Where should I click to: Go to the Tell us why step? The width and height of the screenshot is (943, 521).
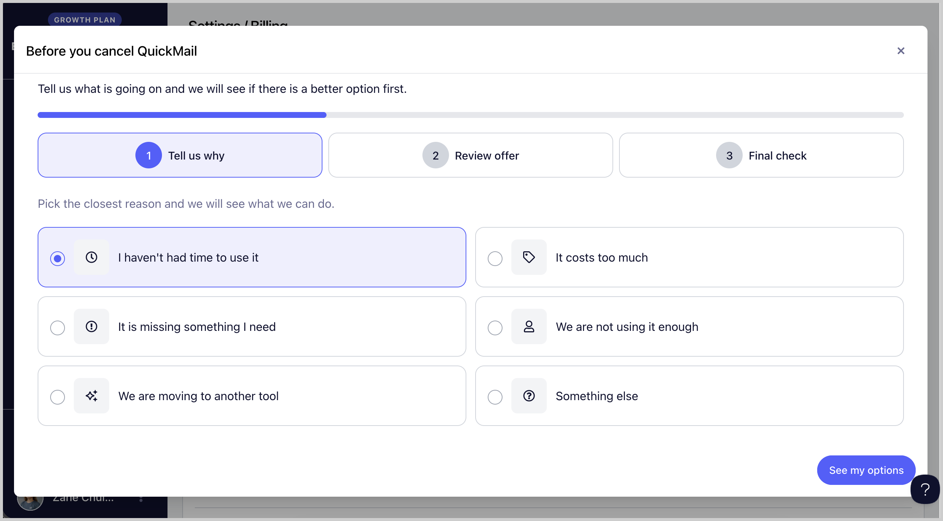180,155
